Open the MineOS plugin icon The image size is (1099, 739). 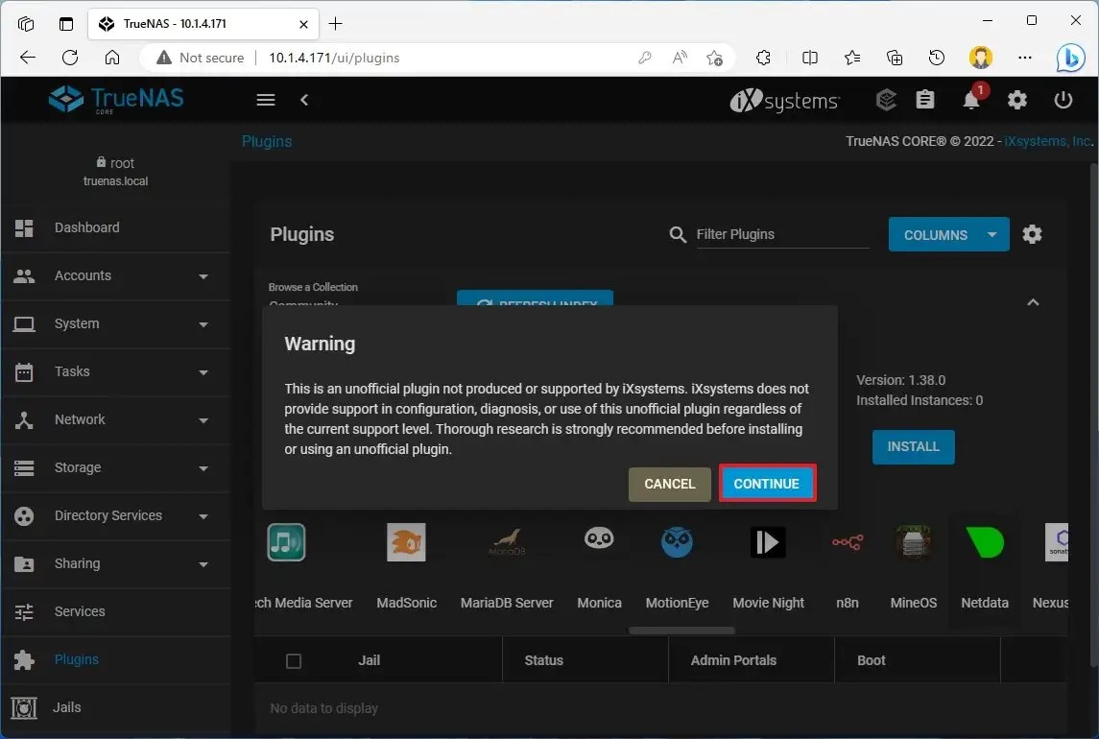coord(913,542)
